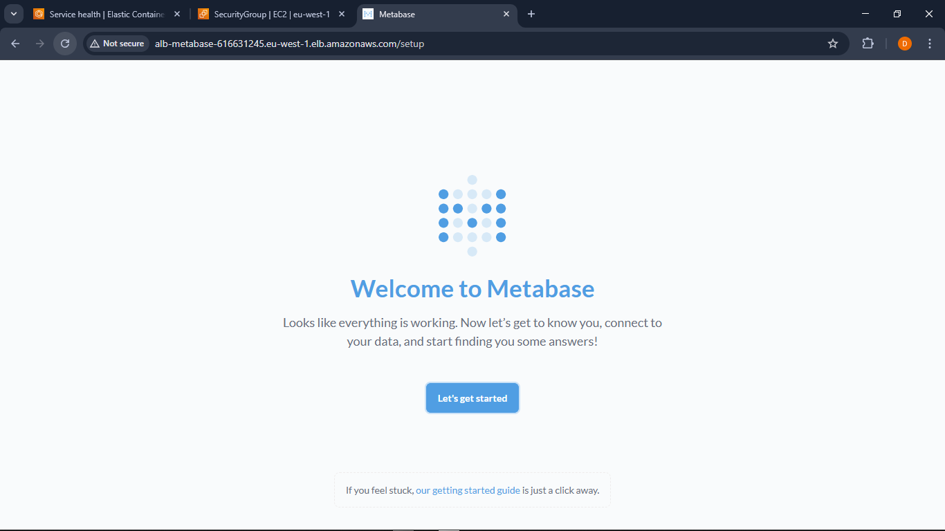Click the Let's get started button
The width and height of the screenshot is (945, 531).
tap(472, 398)
